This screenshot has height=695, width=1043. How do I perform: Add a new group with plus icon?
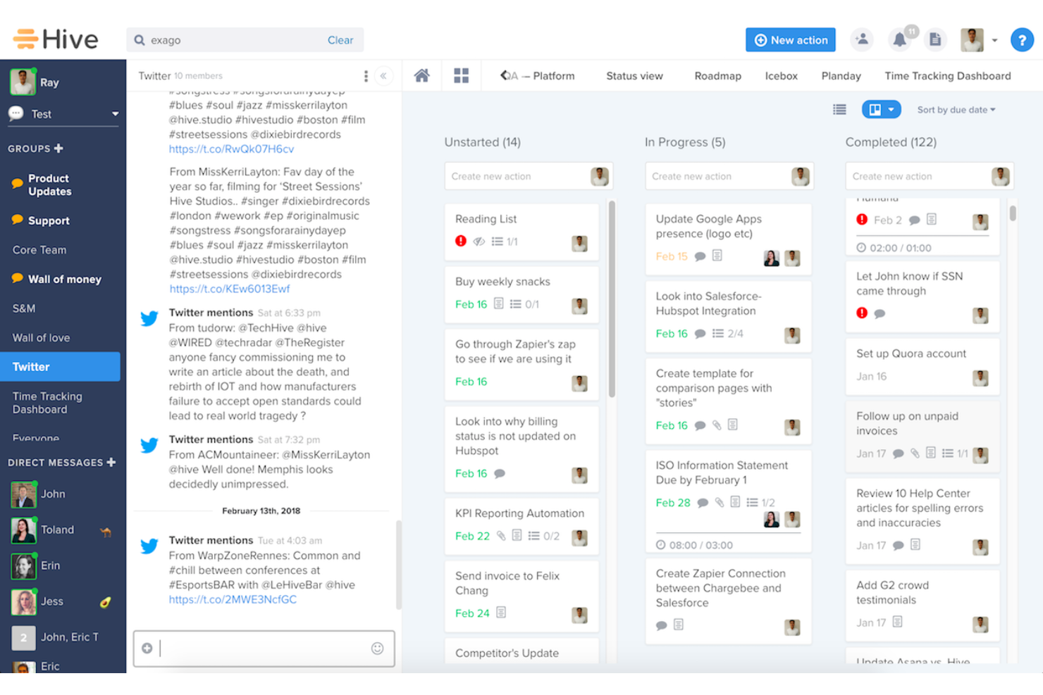pyautogui.click(x=58, y=149)
